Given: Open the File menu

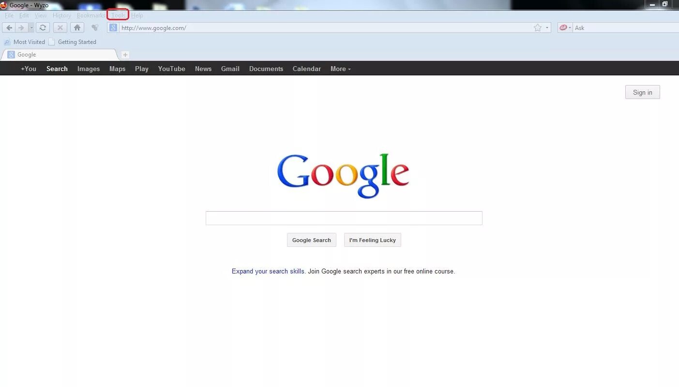Looking at the screenshot, I should click(x=9, y=15).
